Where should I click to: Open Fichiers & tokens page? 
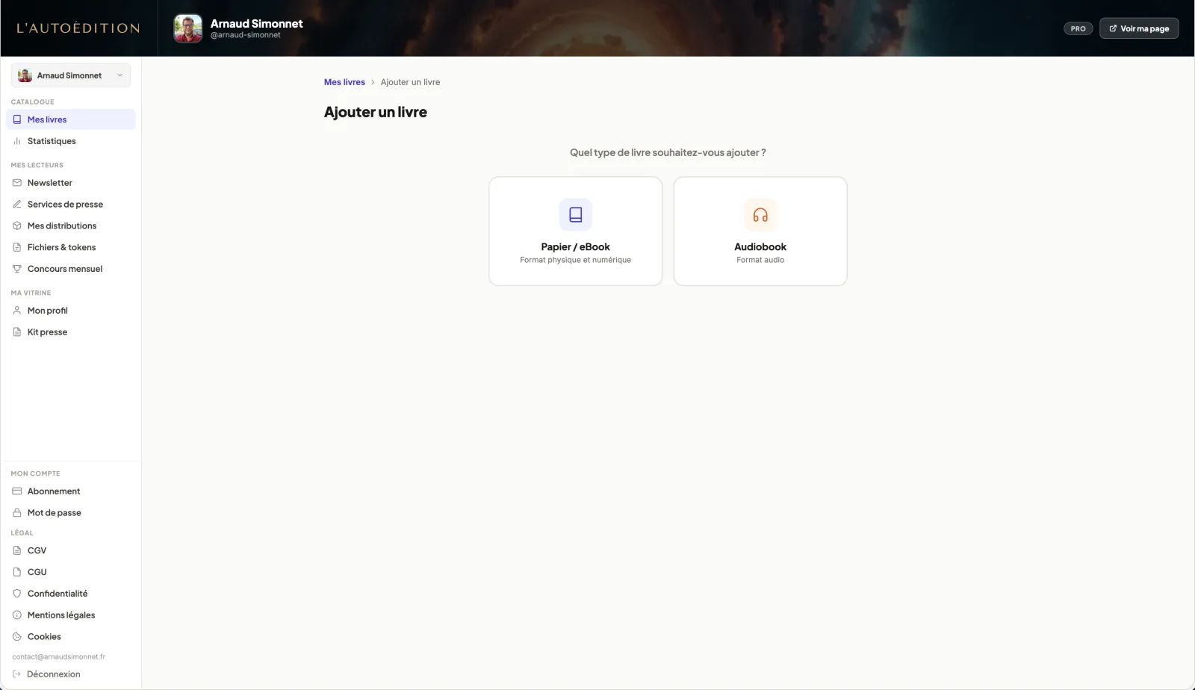click(71, 248)
